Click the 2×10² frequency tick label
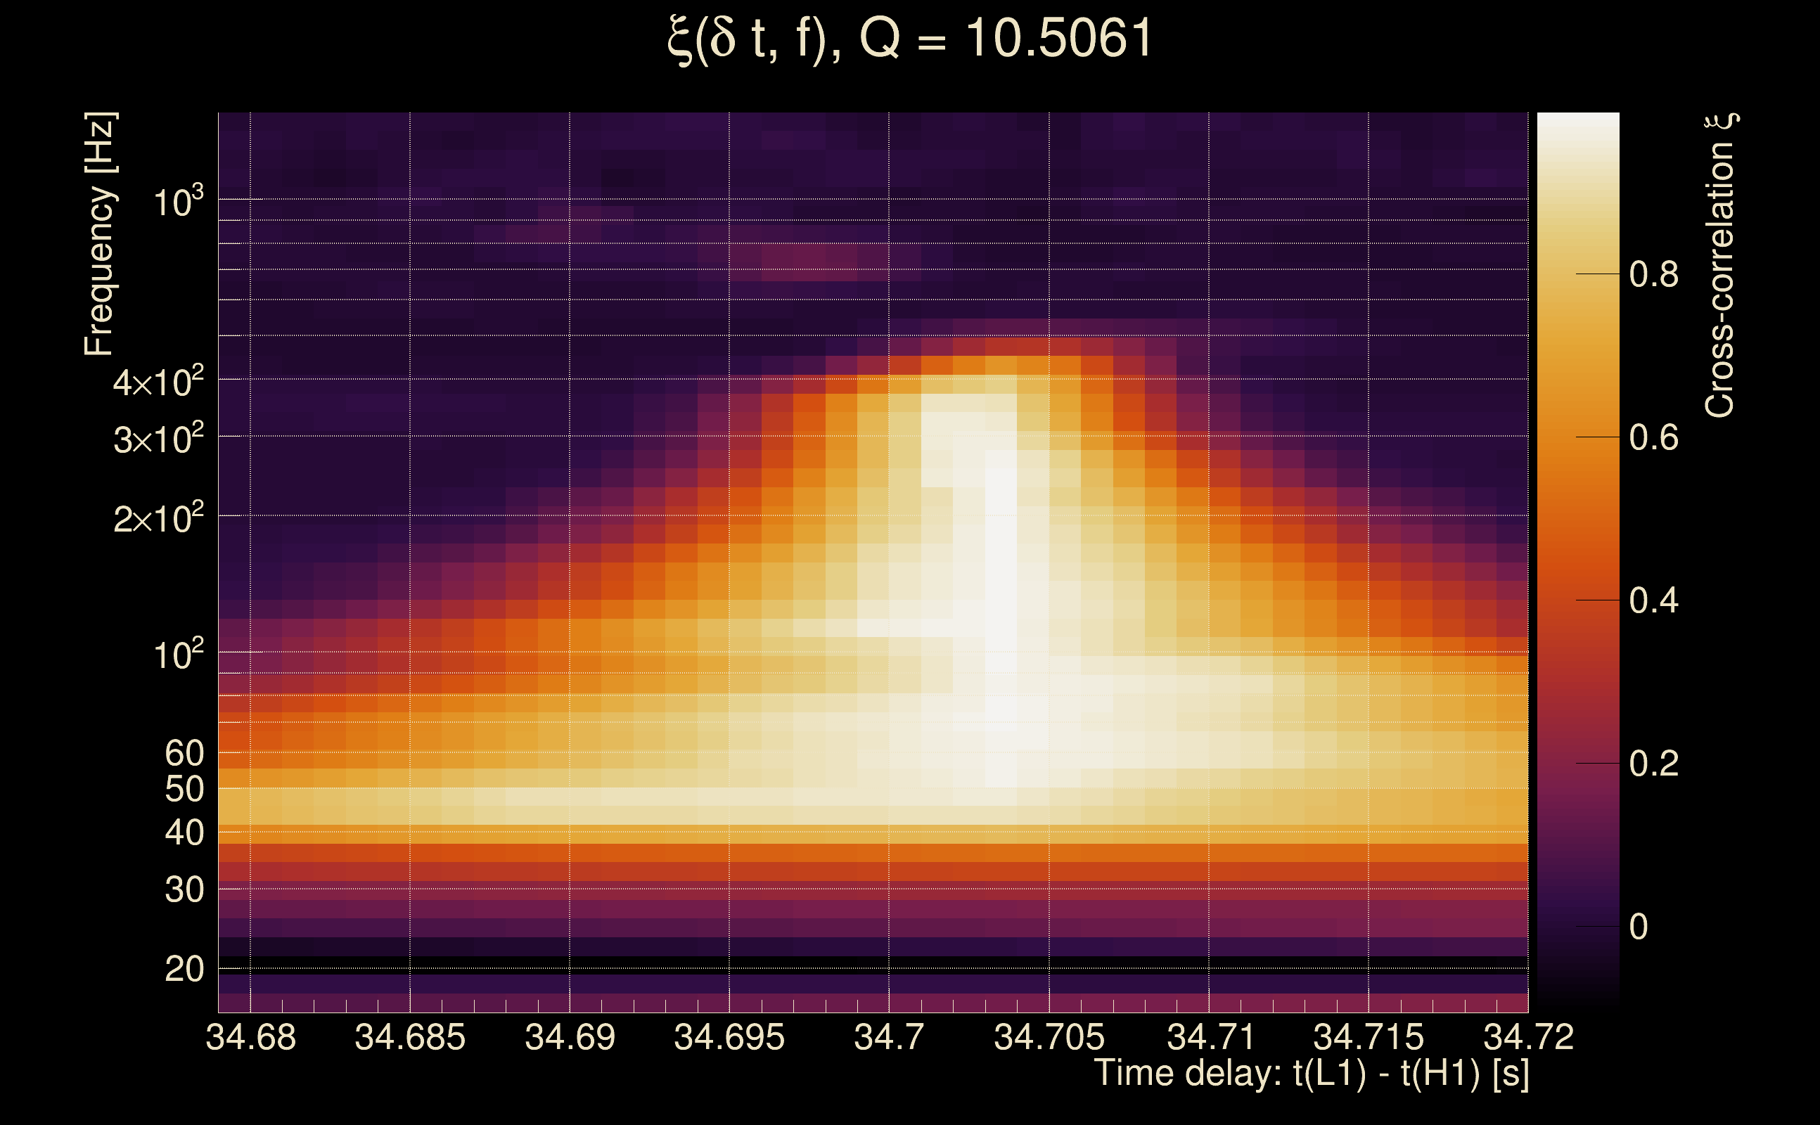 pos(158,518)
